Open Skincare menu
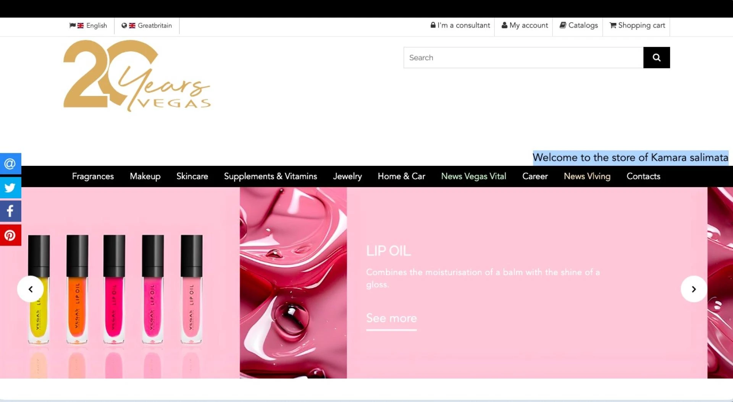This screenshot has width=733, height=402. pyautogui.click(x=192, y=176)
